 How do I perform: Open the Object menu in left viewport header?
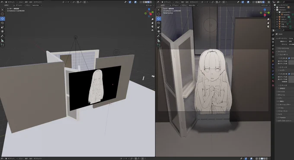click(38, 2)
